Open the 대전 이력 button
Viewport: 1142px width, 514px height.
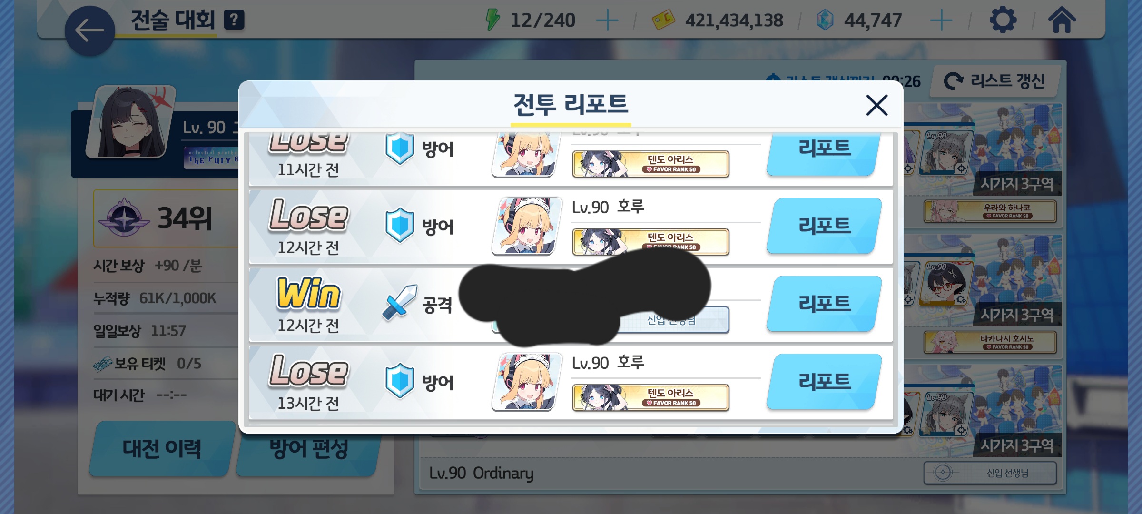click(x=162, y=448)
